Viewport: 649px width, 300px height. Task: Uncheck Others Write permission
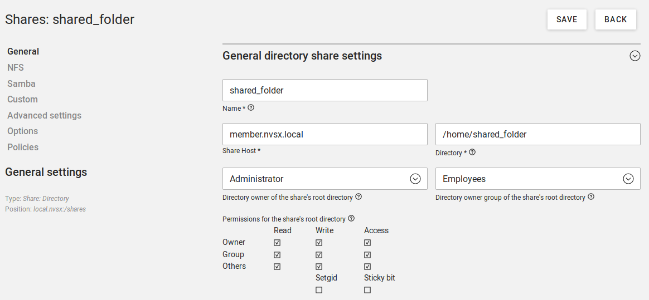point(319,267)
